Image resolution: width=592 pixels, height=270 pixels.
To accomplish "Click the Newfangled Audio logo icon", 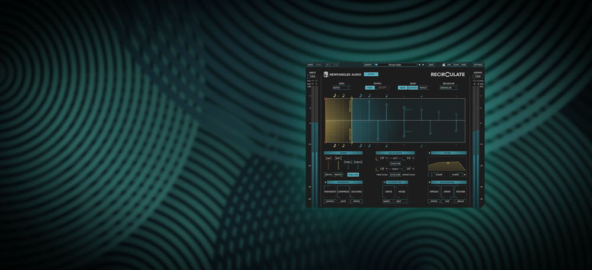I will 326,74.
